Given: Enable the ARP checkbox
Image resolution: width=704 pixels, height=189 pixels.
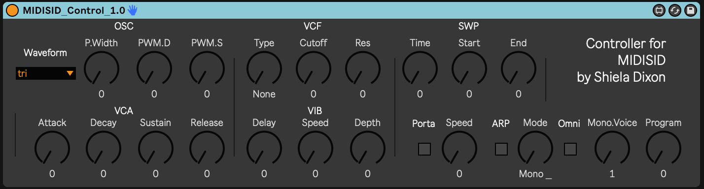Looking at the screenshot, I should coord(501,149).
